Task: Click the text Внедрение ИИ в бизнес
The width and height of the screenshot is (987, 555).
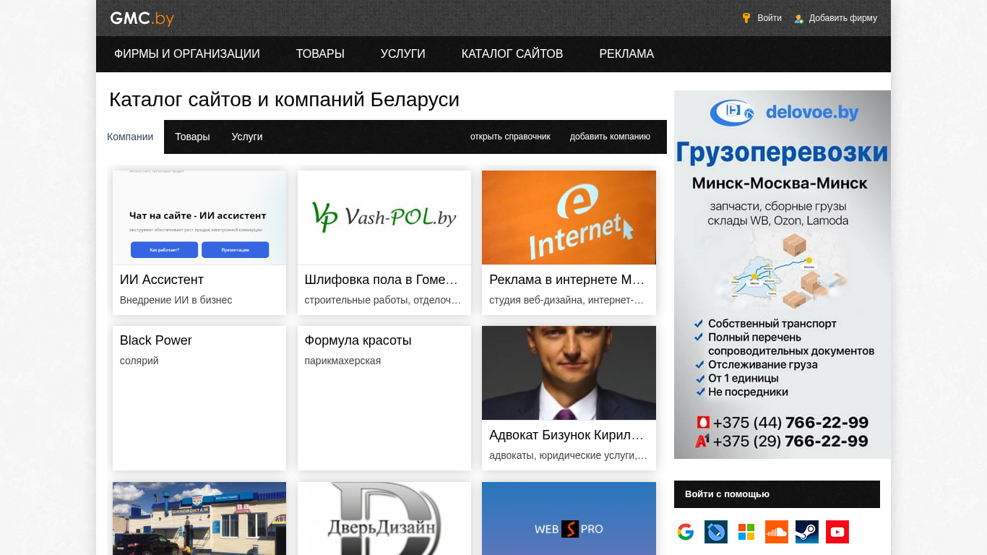Action: (176, 300)
